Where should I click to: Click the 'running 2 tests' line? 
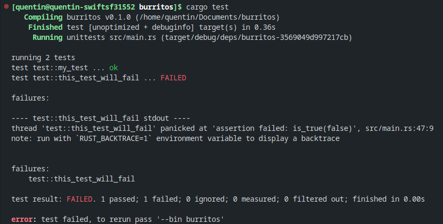(x=43, y=57)
